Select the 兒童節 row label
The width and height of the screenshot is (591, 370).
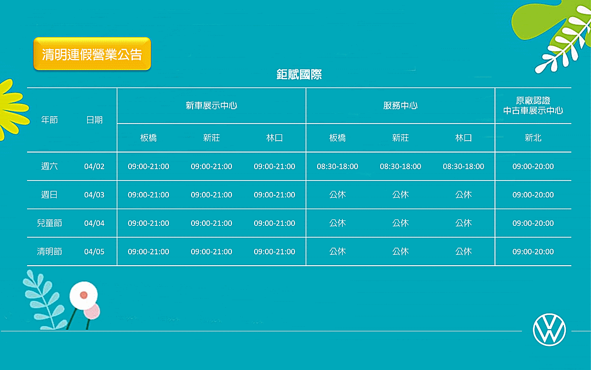coord(49,223)
